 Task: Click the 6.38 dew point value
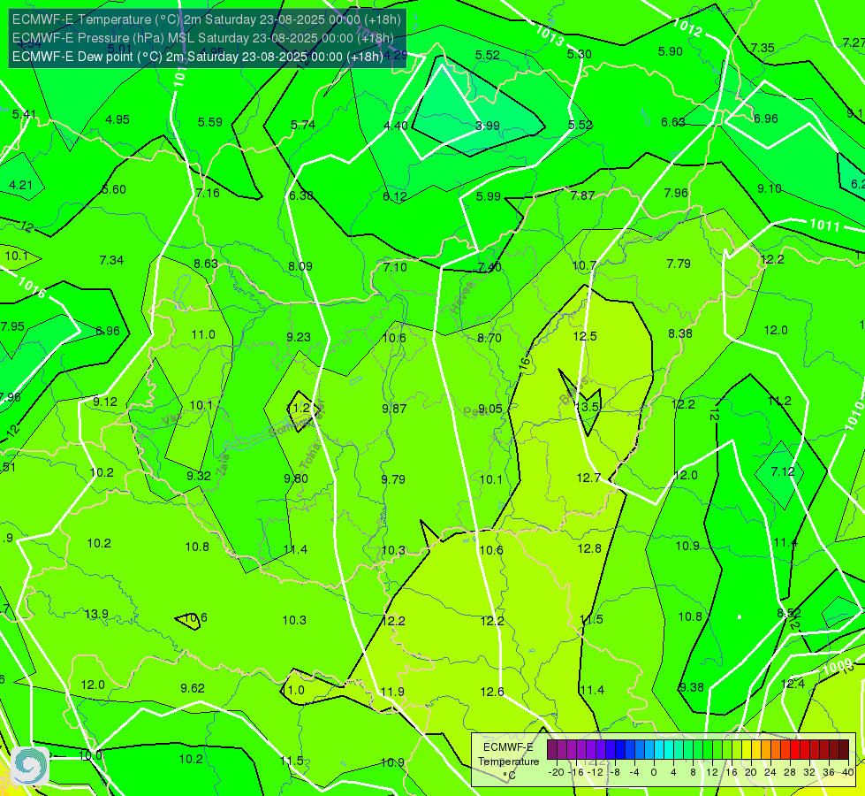301,195
